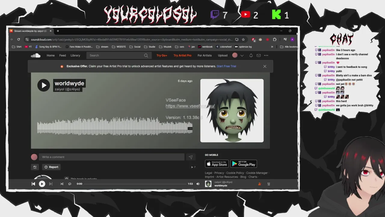
Task: Open the next up queue icon
Action: (x=269, y=184)
